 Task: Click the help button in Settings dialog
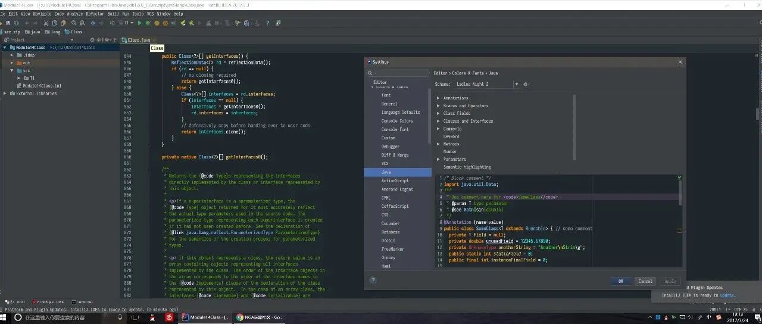click(373, 281)
